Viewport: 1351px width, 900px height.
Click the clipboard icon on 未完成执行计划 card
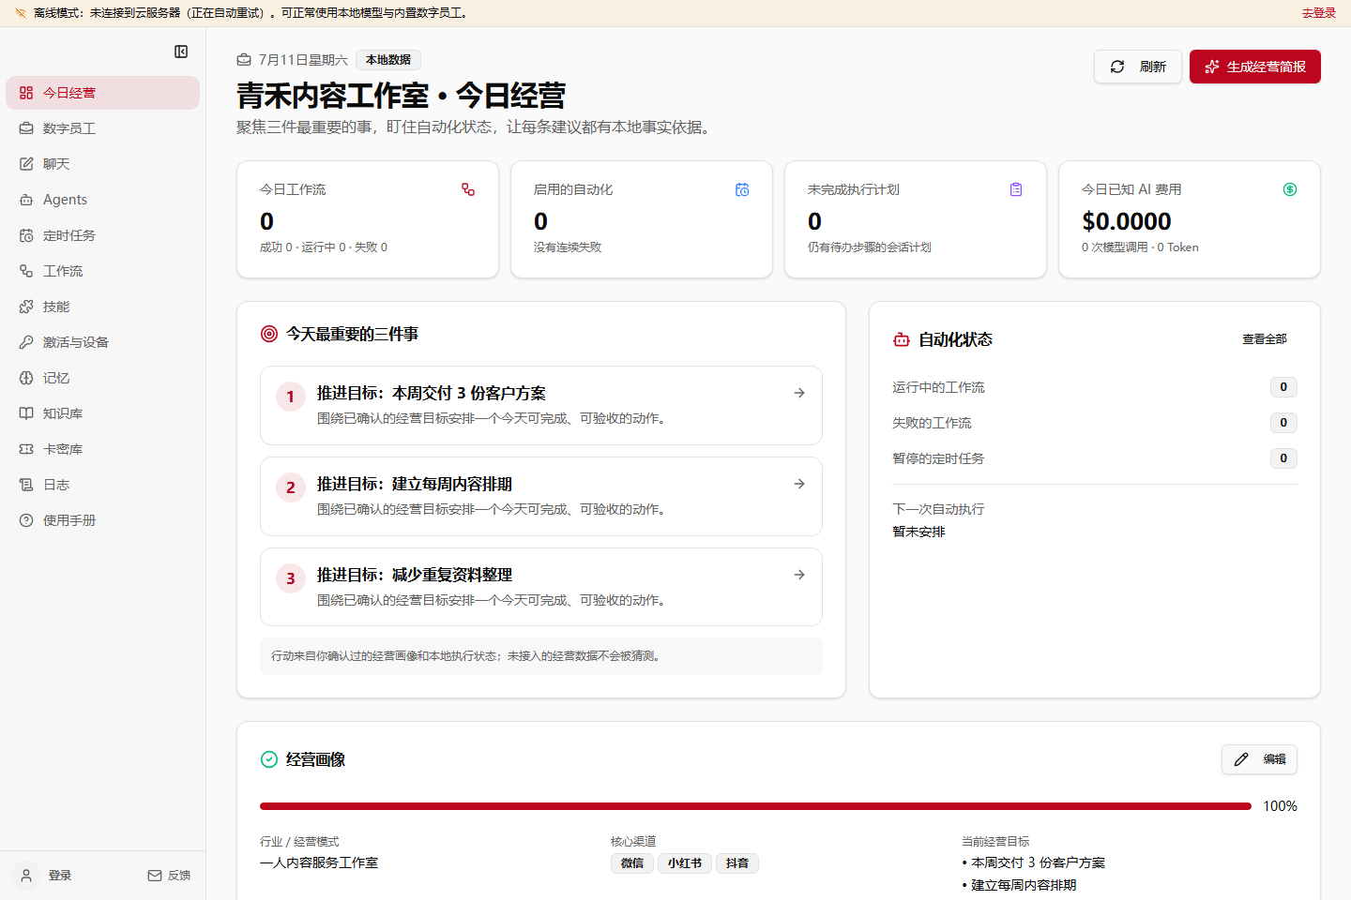1016,189
